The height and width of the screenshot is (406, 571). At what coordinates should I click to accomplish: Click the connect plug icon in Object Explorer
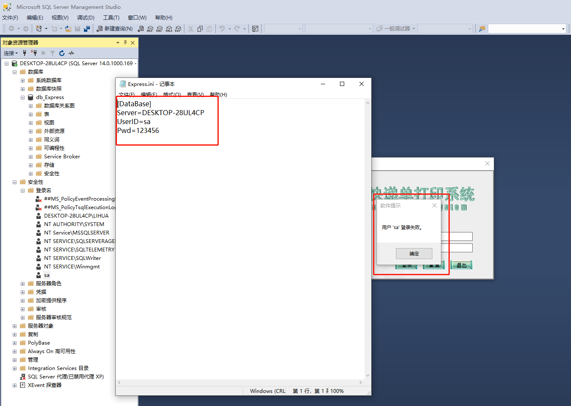point(25,53)
